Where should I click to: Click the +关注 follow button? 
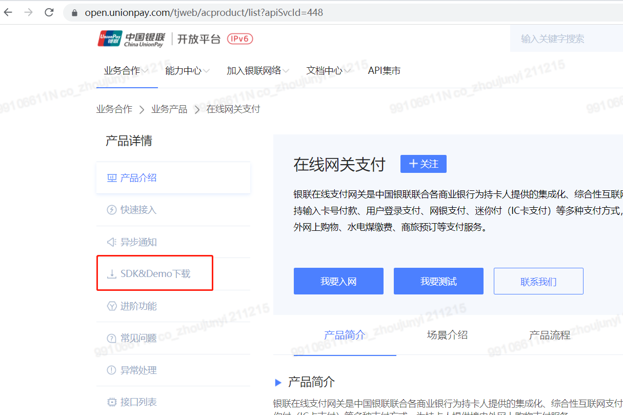424,164
